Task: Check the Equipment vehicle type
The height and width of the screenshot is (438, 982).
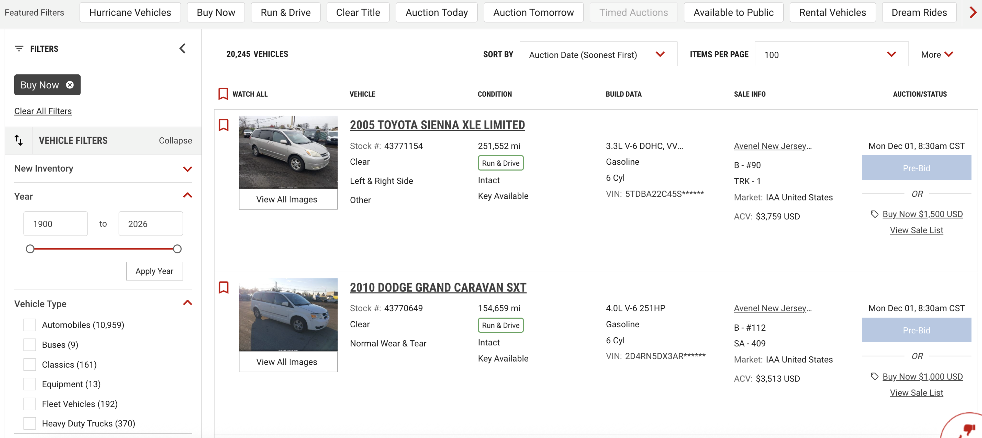Action: tap(29, 384)
